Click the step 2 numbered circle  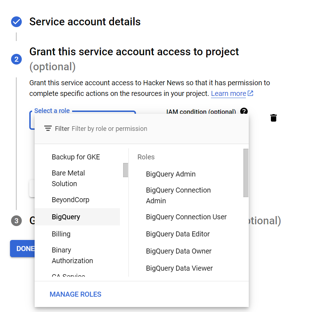click(x=16, y=59)
